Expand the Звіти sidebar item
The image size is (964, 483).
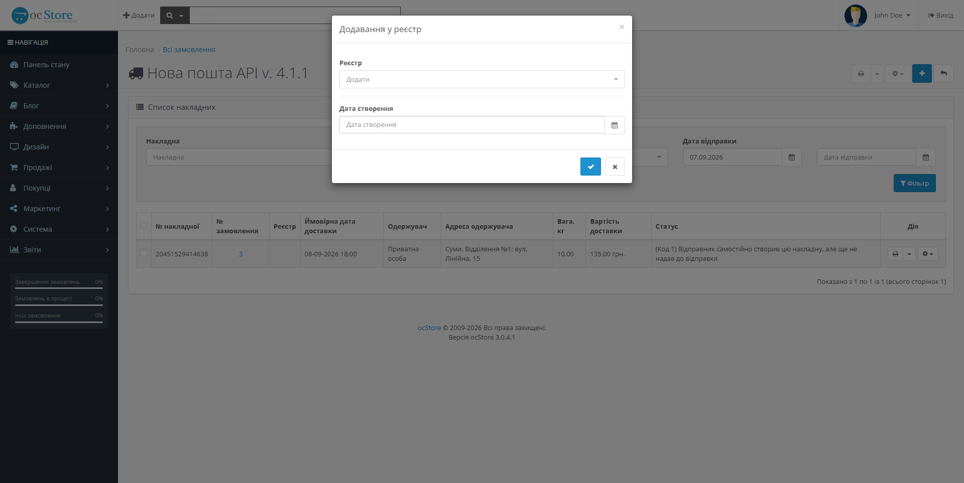point(59,250)
